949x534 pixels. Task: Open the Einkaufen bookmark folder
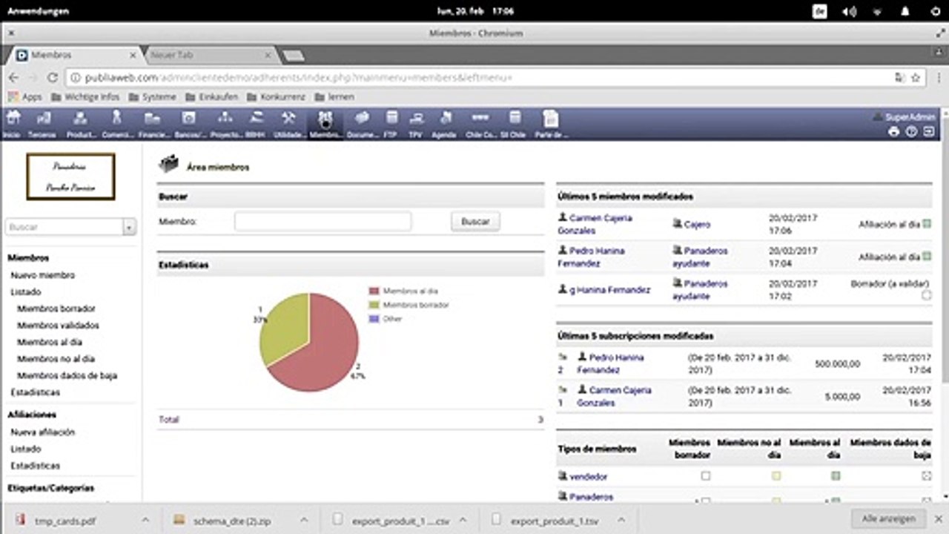(x=212, y=96)
